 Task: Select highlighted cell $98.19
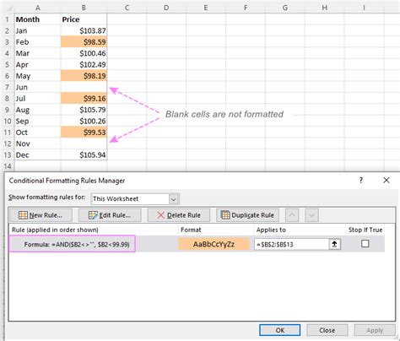(x=84, y=76)
